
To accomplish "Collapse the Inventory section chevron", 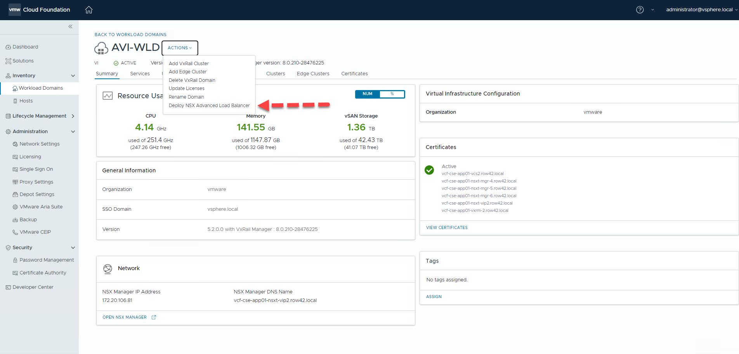I will click(x=73, y=76).
